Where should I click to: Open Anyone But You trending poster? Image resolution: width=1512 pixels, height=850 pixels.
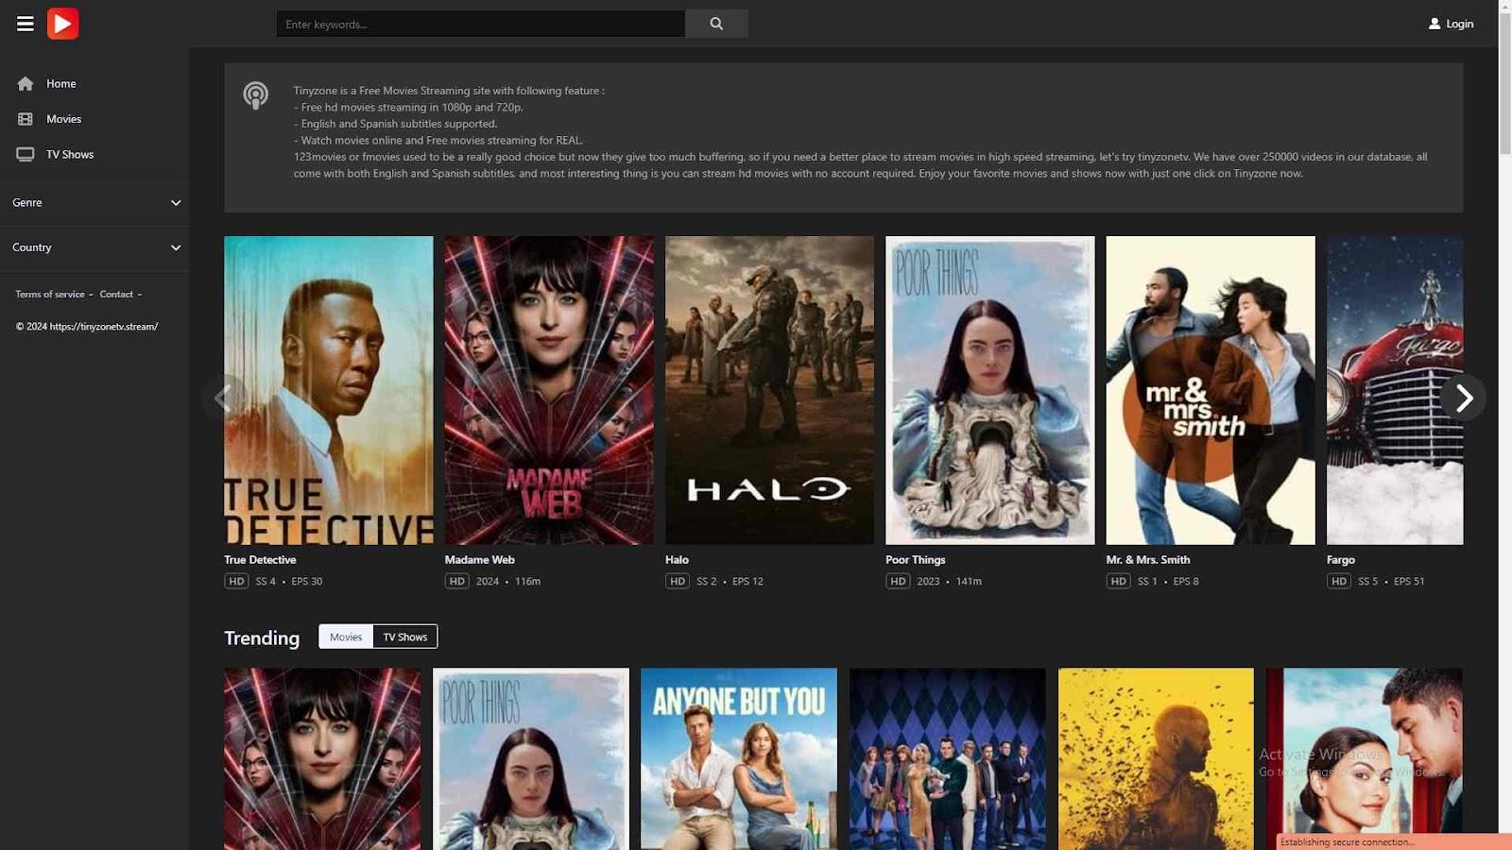739,759
